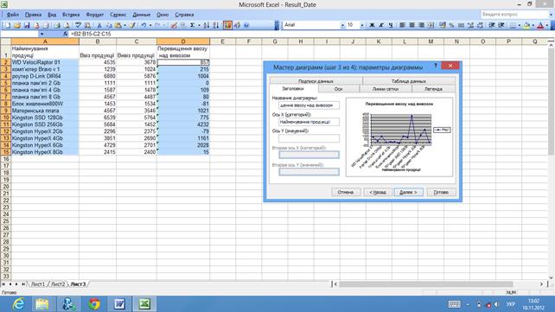The width and height of the screenshot is (555, 312).
Task: Switch to the Линии сетки tab
Action: coord(385,89)
